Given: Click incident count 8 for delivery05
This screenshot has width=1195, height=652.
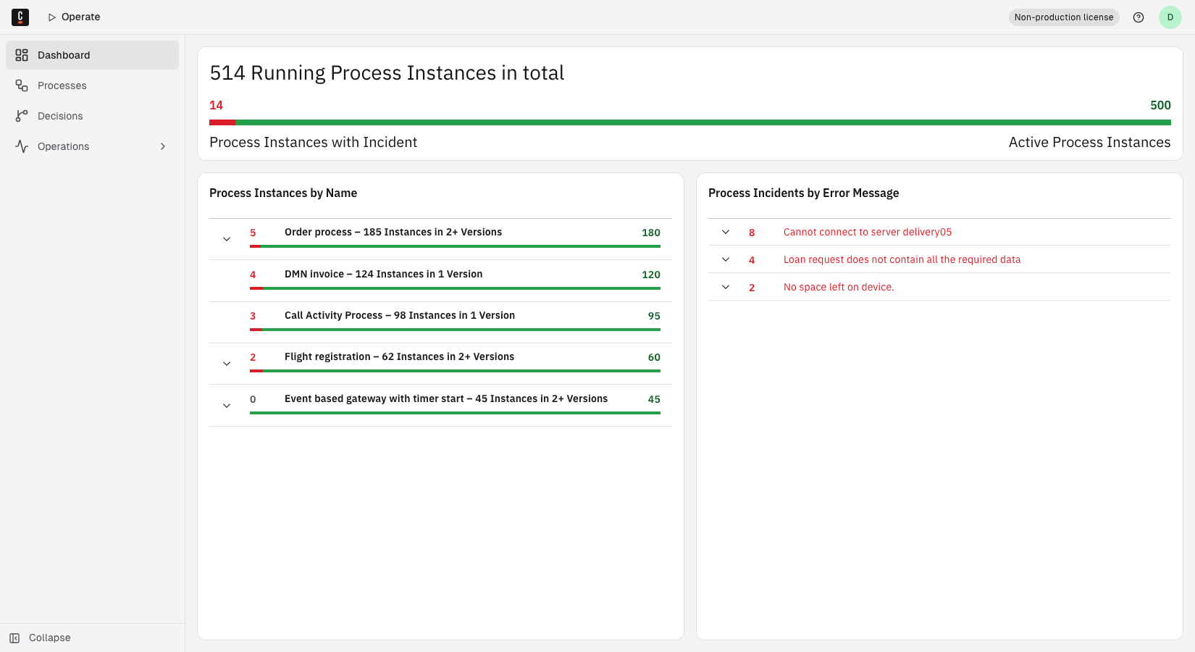Looking at the screenshot, I should click(x=752, y=233).
